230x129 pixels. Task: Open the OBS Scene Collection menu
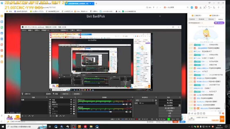pos(64,30)
